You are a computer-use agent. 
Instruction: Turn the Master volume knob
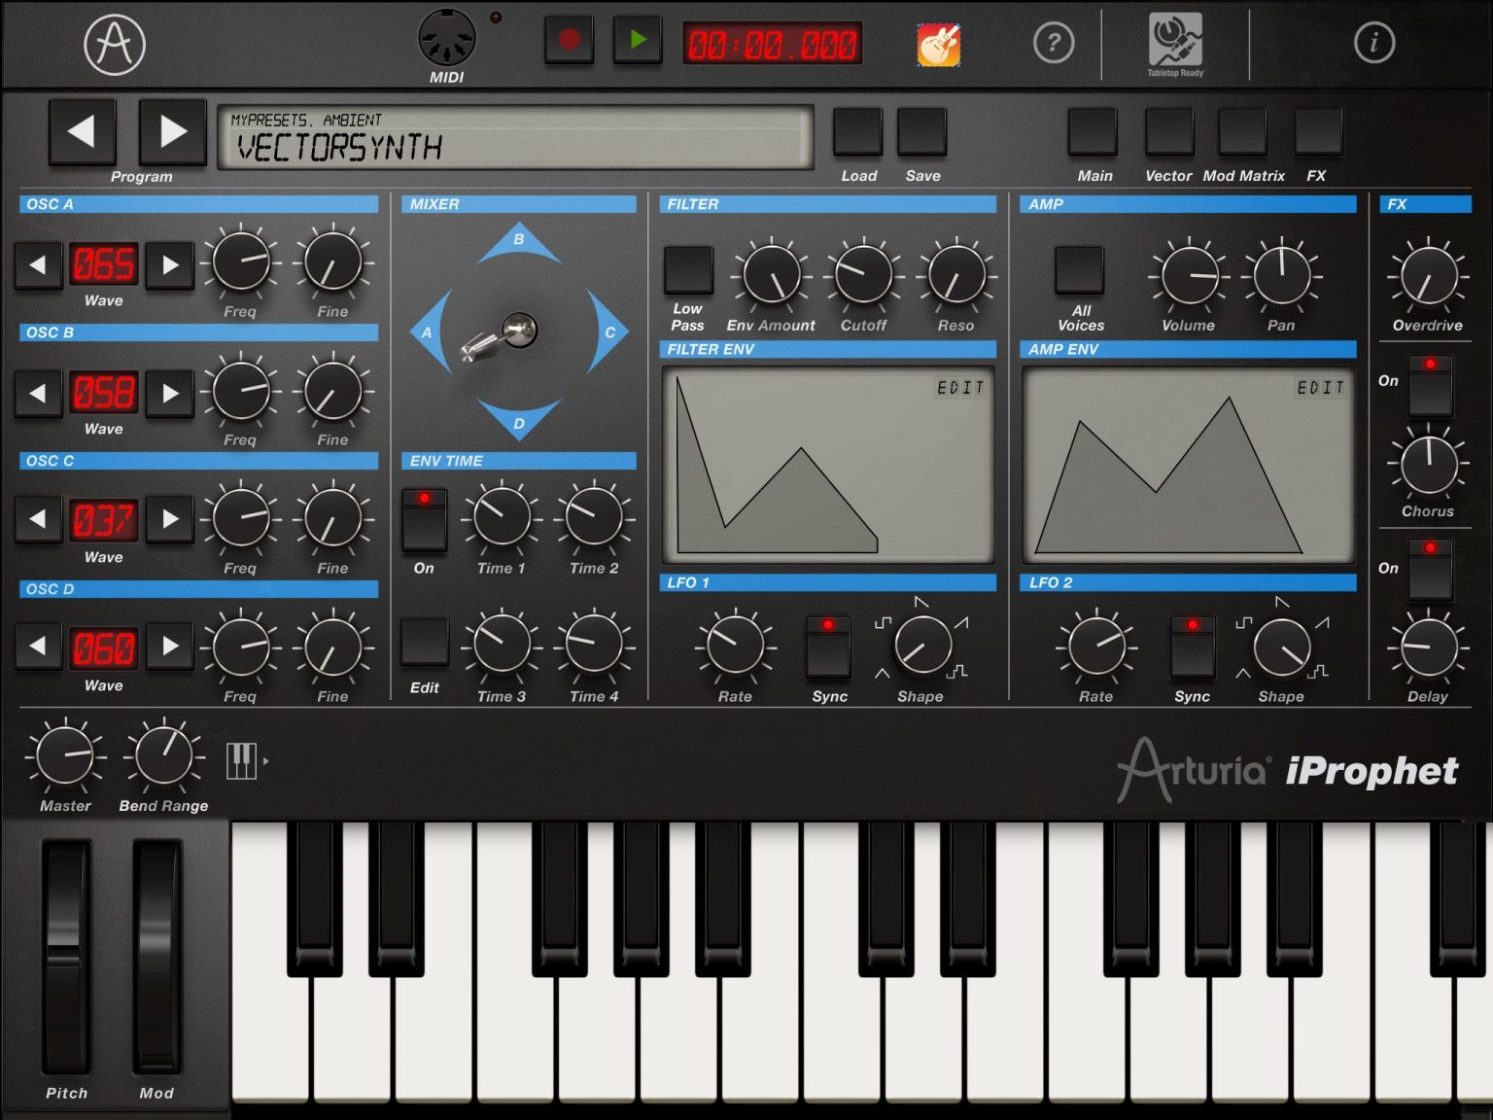coord(65,753)
